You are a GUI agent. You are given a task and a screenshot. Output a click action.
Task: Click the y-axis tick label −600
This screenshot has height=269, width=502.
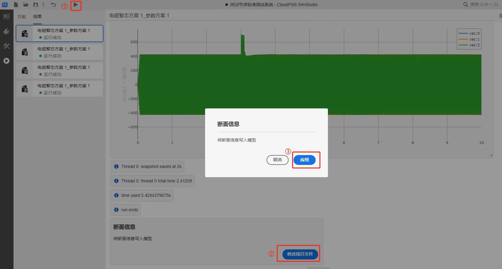[133, 127]
